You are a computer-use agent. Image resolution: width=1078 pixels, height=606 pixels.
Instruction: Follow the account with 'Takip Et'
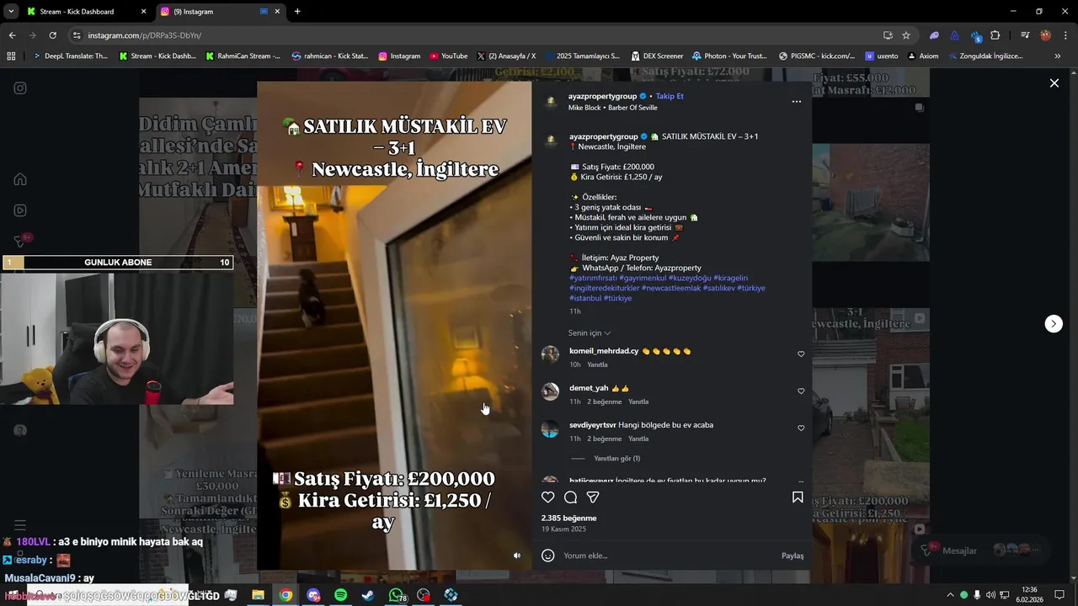(670, 96)
